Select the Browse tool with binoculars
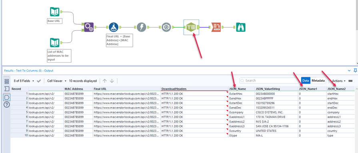Screen dimensions: 358x153 241,27
